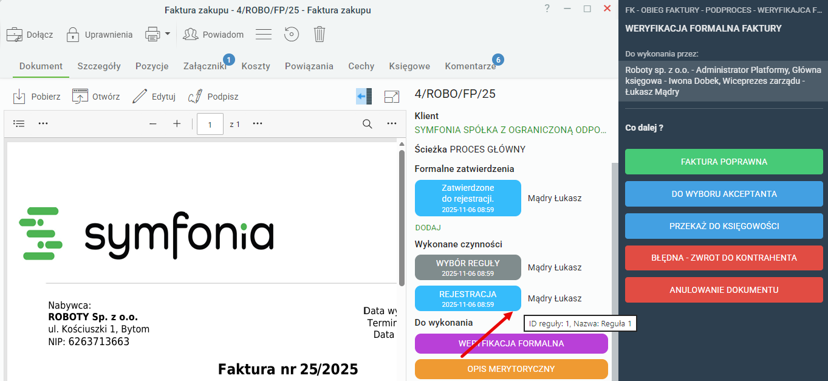Click the executor list Roboty sp. z o.o. box
This screenshot has height=381, width=828.
coord(723,81)
